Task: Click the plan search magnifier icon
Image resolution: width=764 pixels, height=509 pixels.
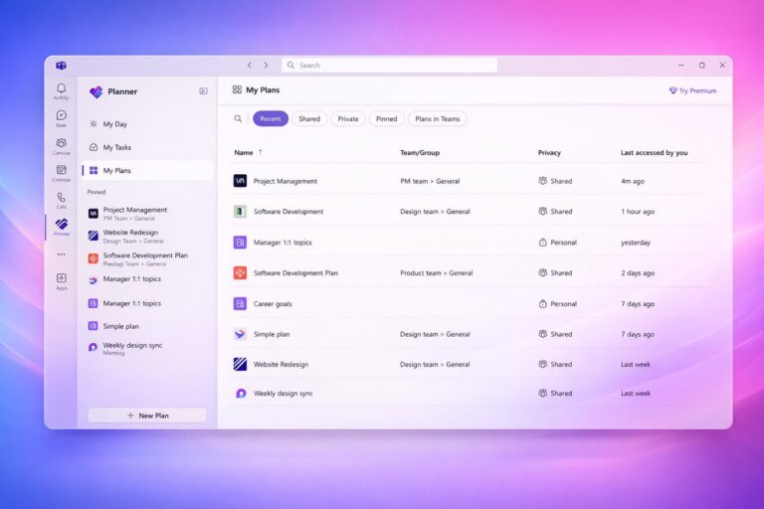Action: (x=238, y=119)
